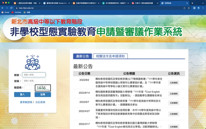Click the 1856 captcha image

click(x=43, y=88)
